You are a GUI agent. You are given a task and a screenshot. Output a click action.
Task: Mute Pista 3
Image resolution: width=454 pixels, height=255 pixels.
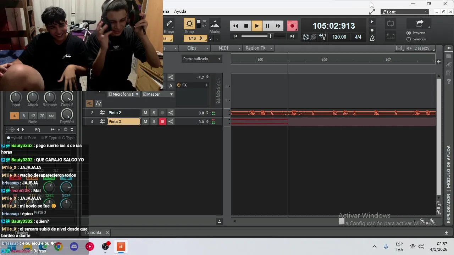point(145,121)
